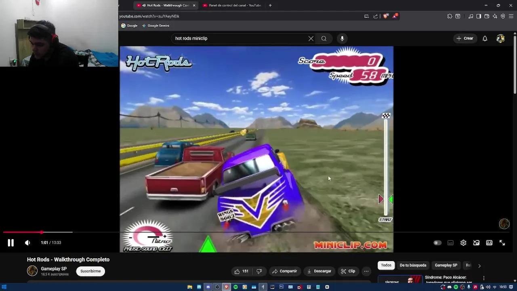
Task: Open Google bookmark in bookmarks bar
Action: click(129, 25)
